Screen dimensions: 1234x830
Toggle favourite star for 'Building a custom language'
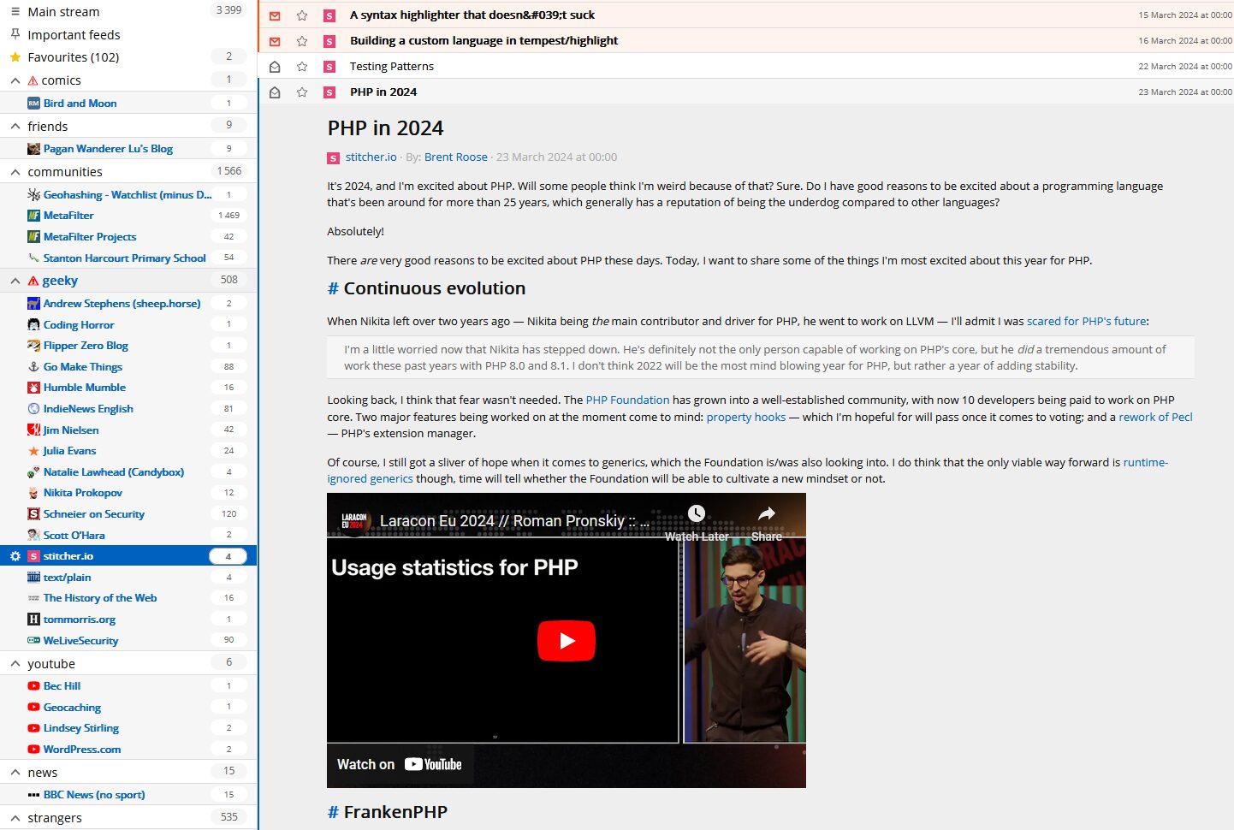point(302,41)
